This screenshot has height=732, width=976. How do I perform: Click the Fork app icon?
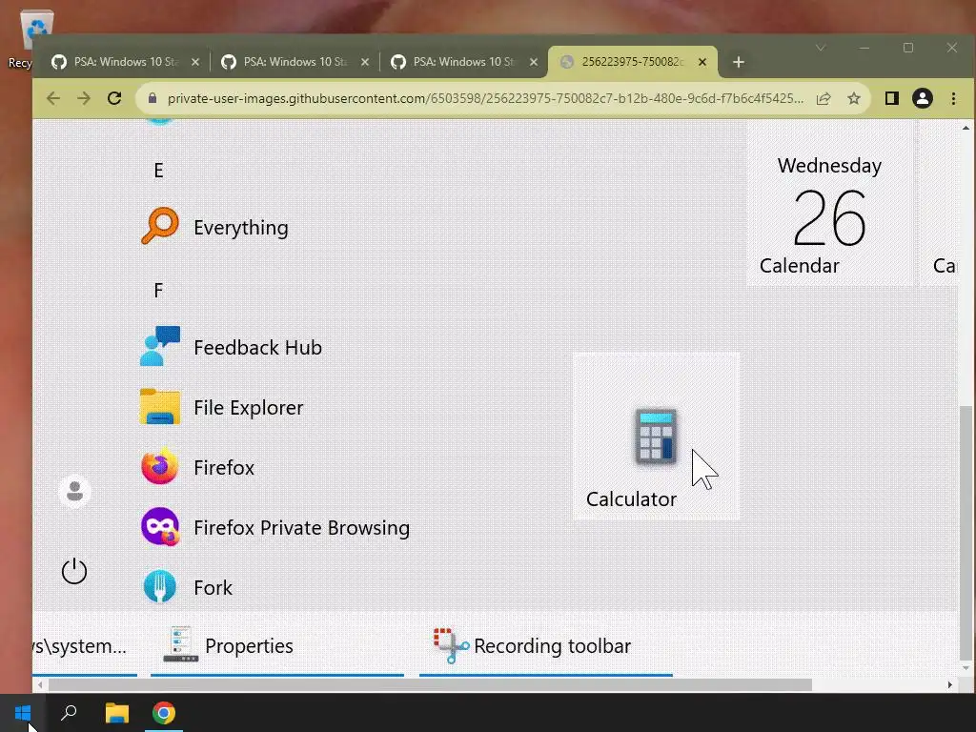tap(159, 586)
